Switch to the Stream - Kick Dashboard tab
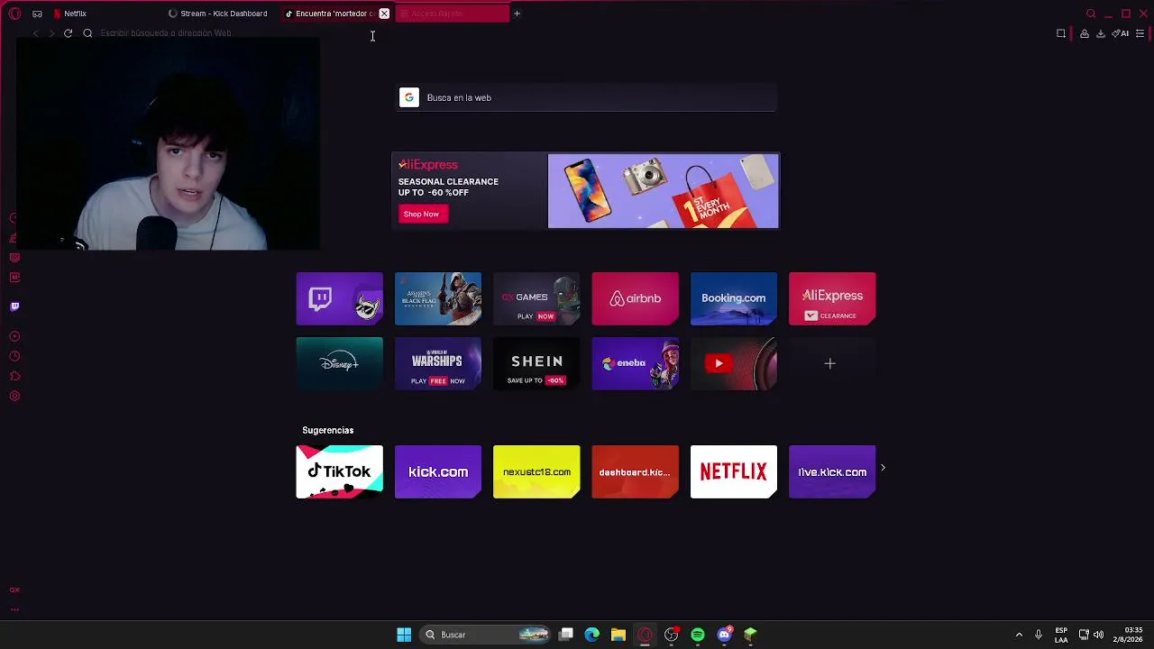Viewport: 1154px width, 649px height. click(218, 14)
